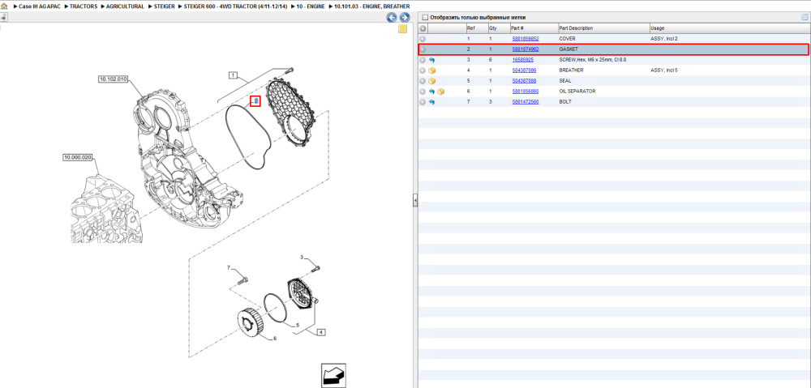Image resolution: width=811 pixels, height=388 pixels.
Task: Click the large arrow icon below diagram
Action: coord(333,376)
